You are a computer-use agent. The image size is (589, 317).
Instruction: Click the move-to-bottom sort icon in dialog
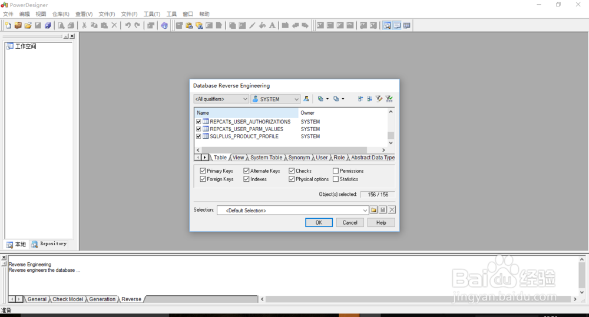pyautogui.click(x=370, y=99)
